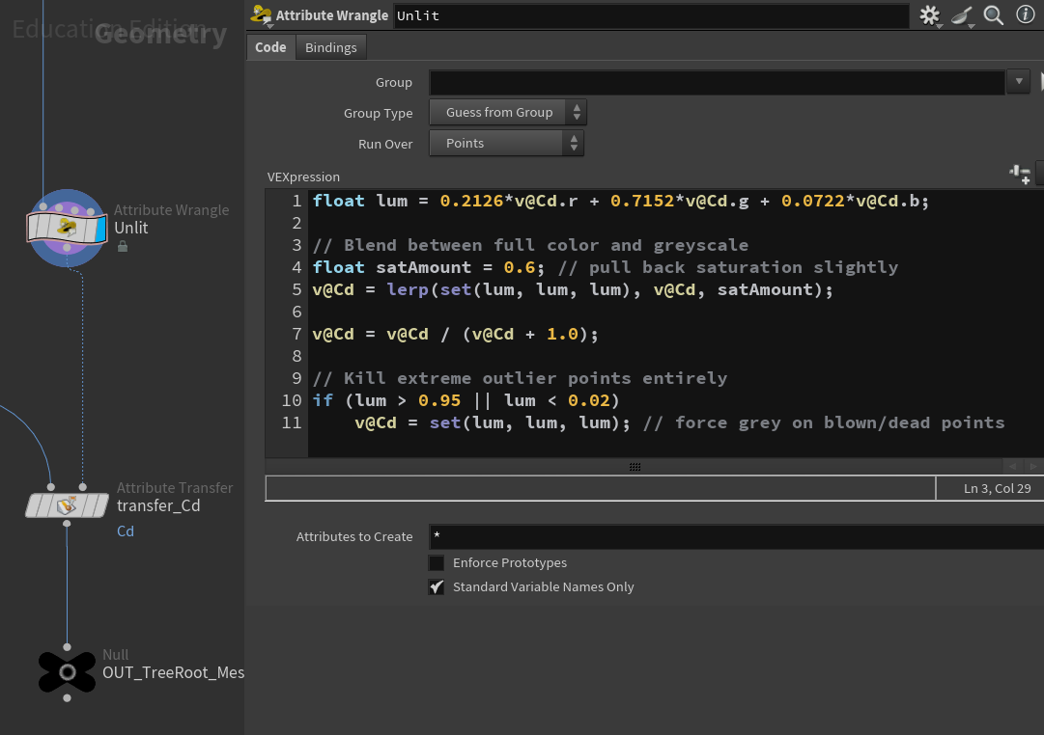
Task: Open the Run Over dropdown
Action: tap(506, 144)
